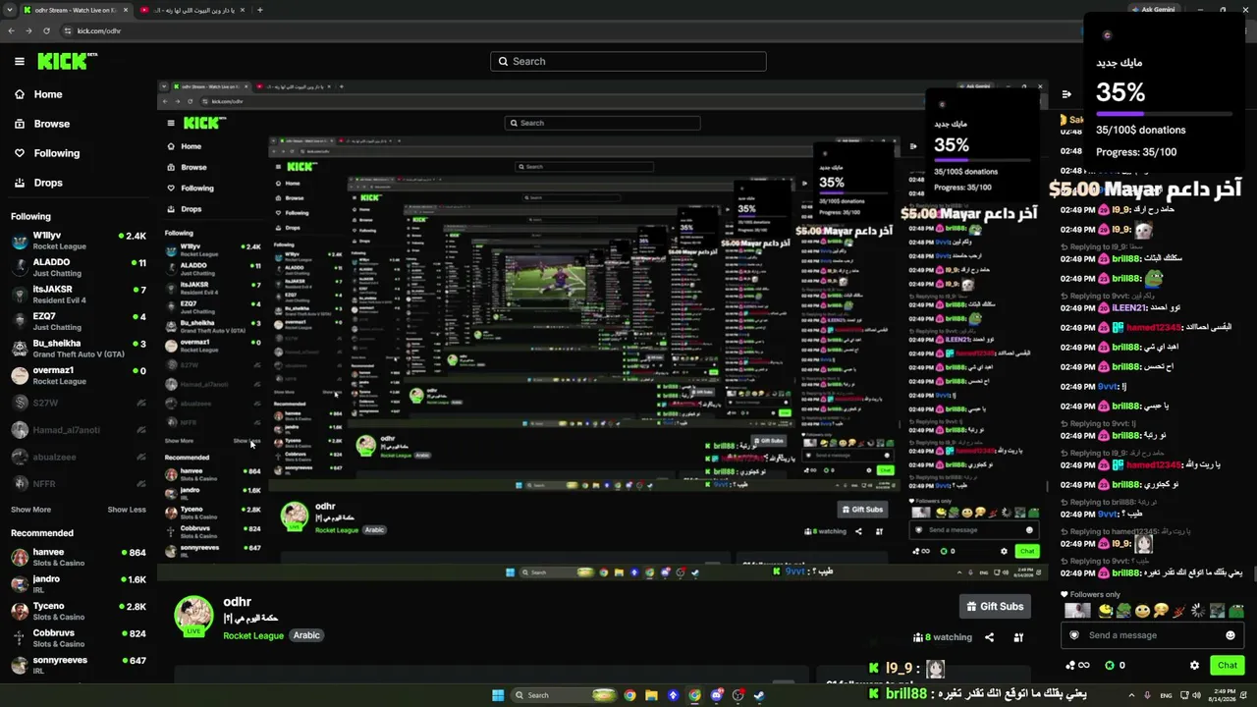Open Bu_sheikha's channel in the sidebar
Image resolution: width=1257 pixels, height=707 pixels.
[x=79, y=349]
